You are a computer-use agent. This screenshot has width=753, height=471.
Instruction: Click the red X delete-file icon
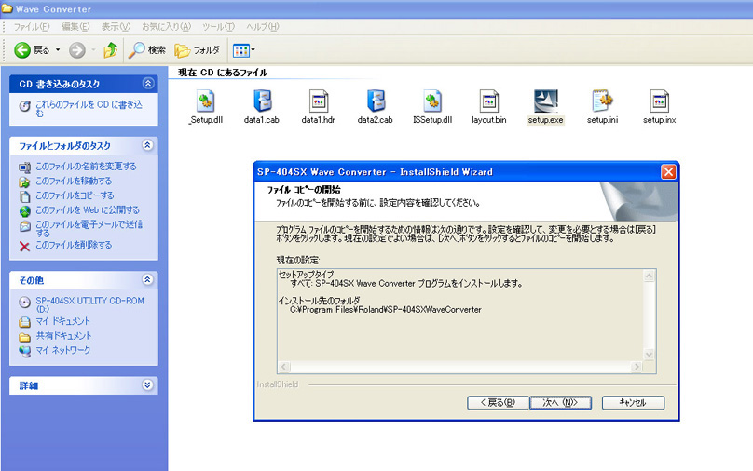(x=24, y=247)
